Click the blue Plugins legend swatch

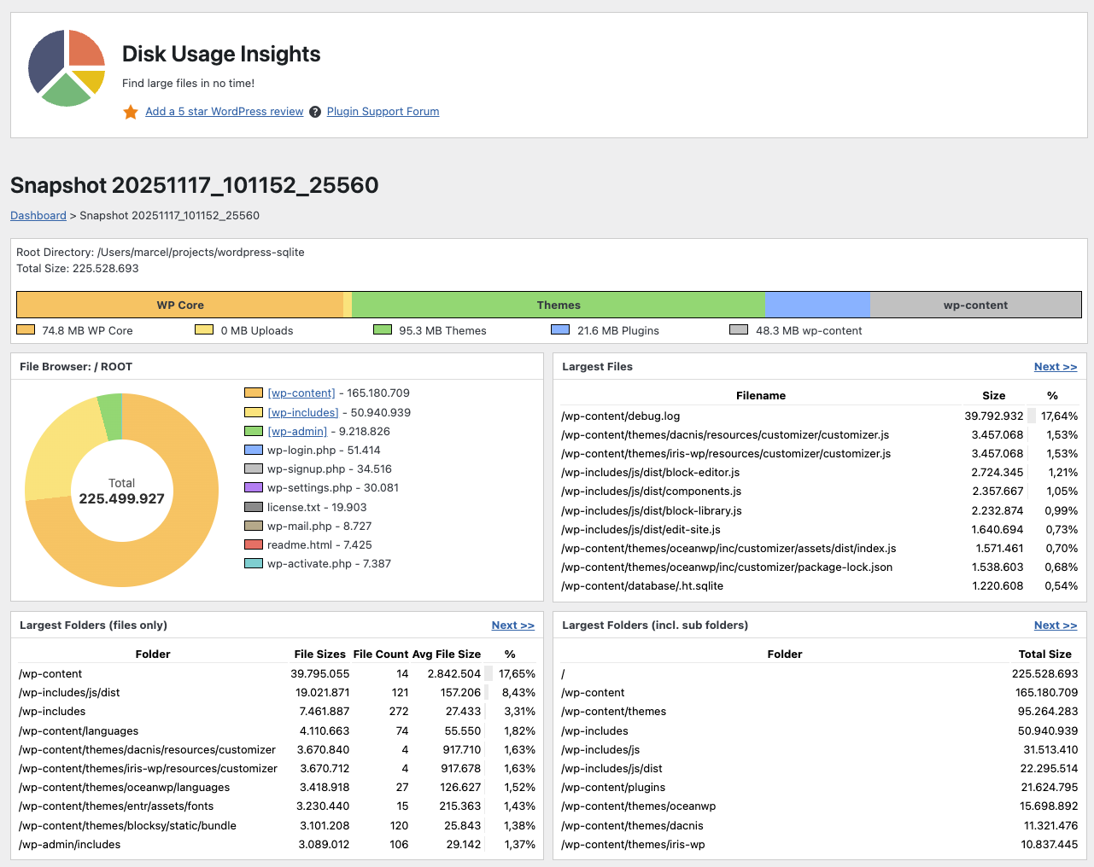(x=560, y=330)
